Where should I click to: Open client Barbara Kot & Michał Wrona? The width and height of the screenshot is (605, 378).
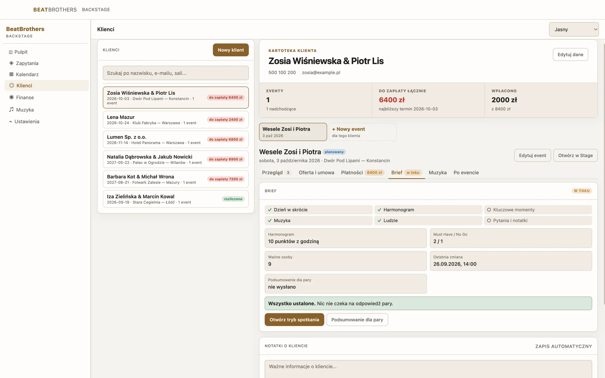point(176,179)
